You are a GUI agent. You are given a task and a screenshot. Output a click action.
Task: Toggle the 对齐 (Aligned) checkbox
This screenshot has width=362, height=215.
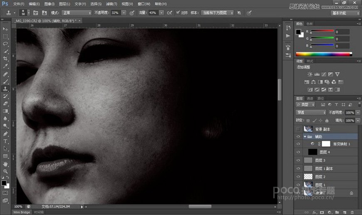click(x=178, y=13)
